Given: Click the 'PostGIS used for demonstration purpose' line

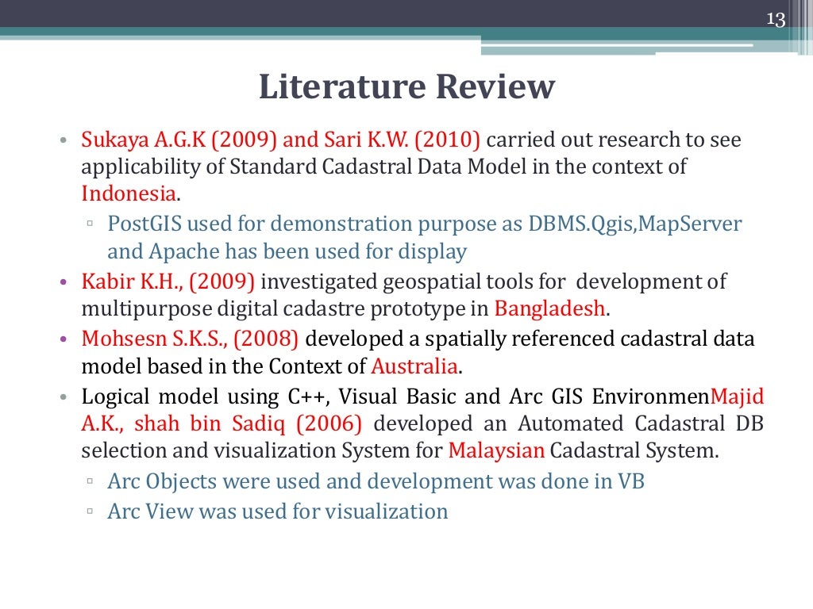Looking at the screenshot, I should point(425,224).
